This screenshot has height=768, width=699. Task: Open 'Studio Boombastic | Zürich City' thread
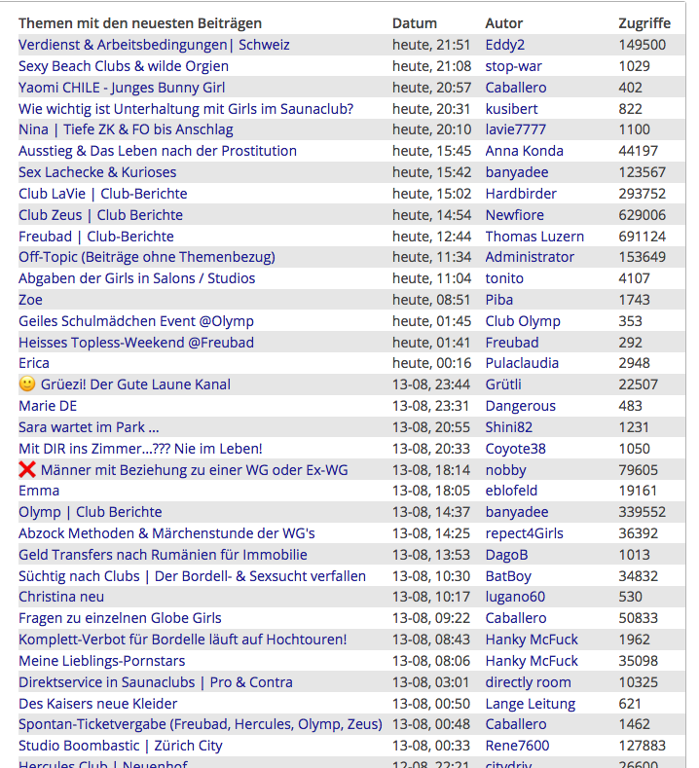[x=121, y=746]
